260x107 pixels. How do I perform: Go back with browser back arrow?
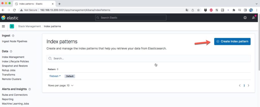pyautogui.click(x=3, y=10)
